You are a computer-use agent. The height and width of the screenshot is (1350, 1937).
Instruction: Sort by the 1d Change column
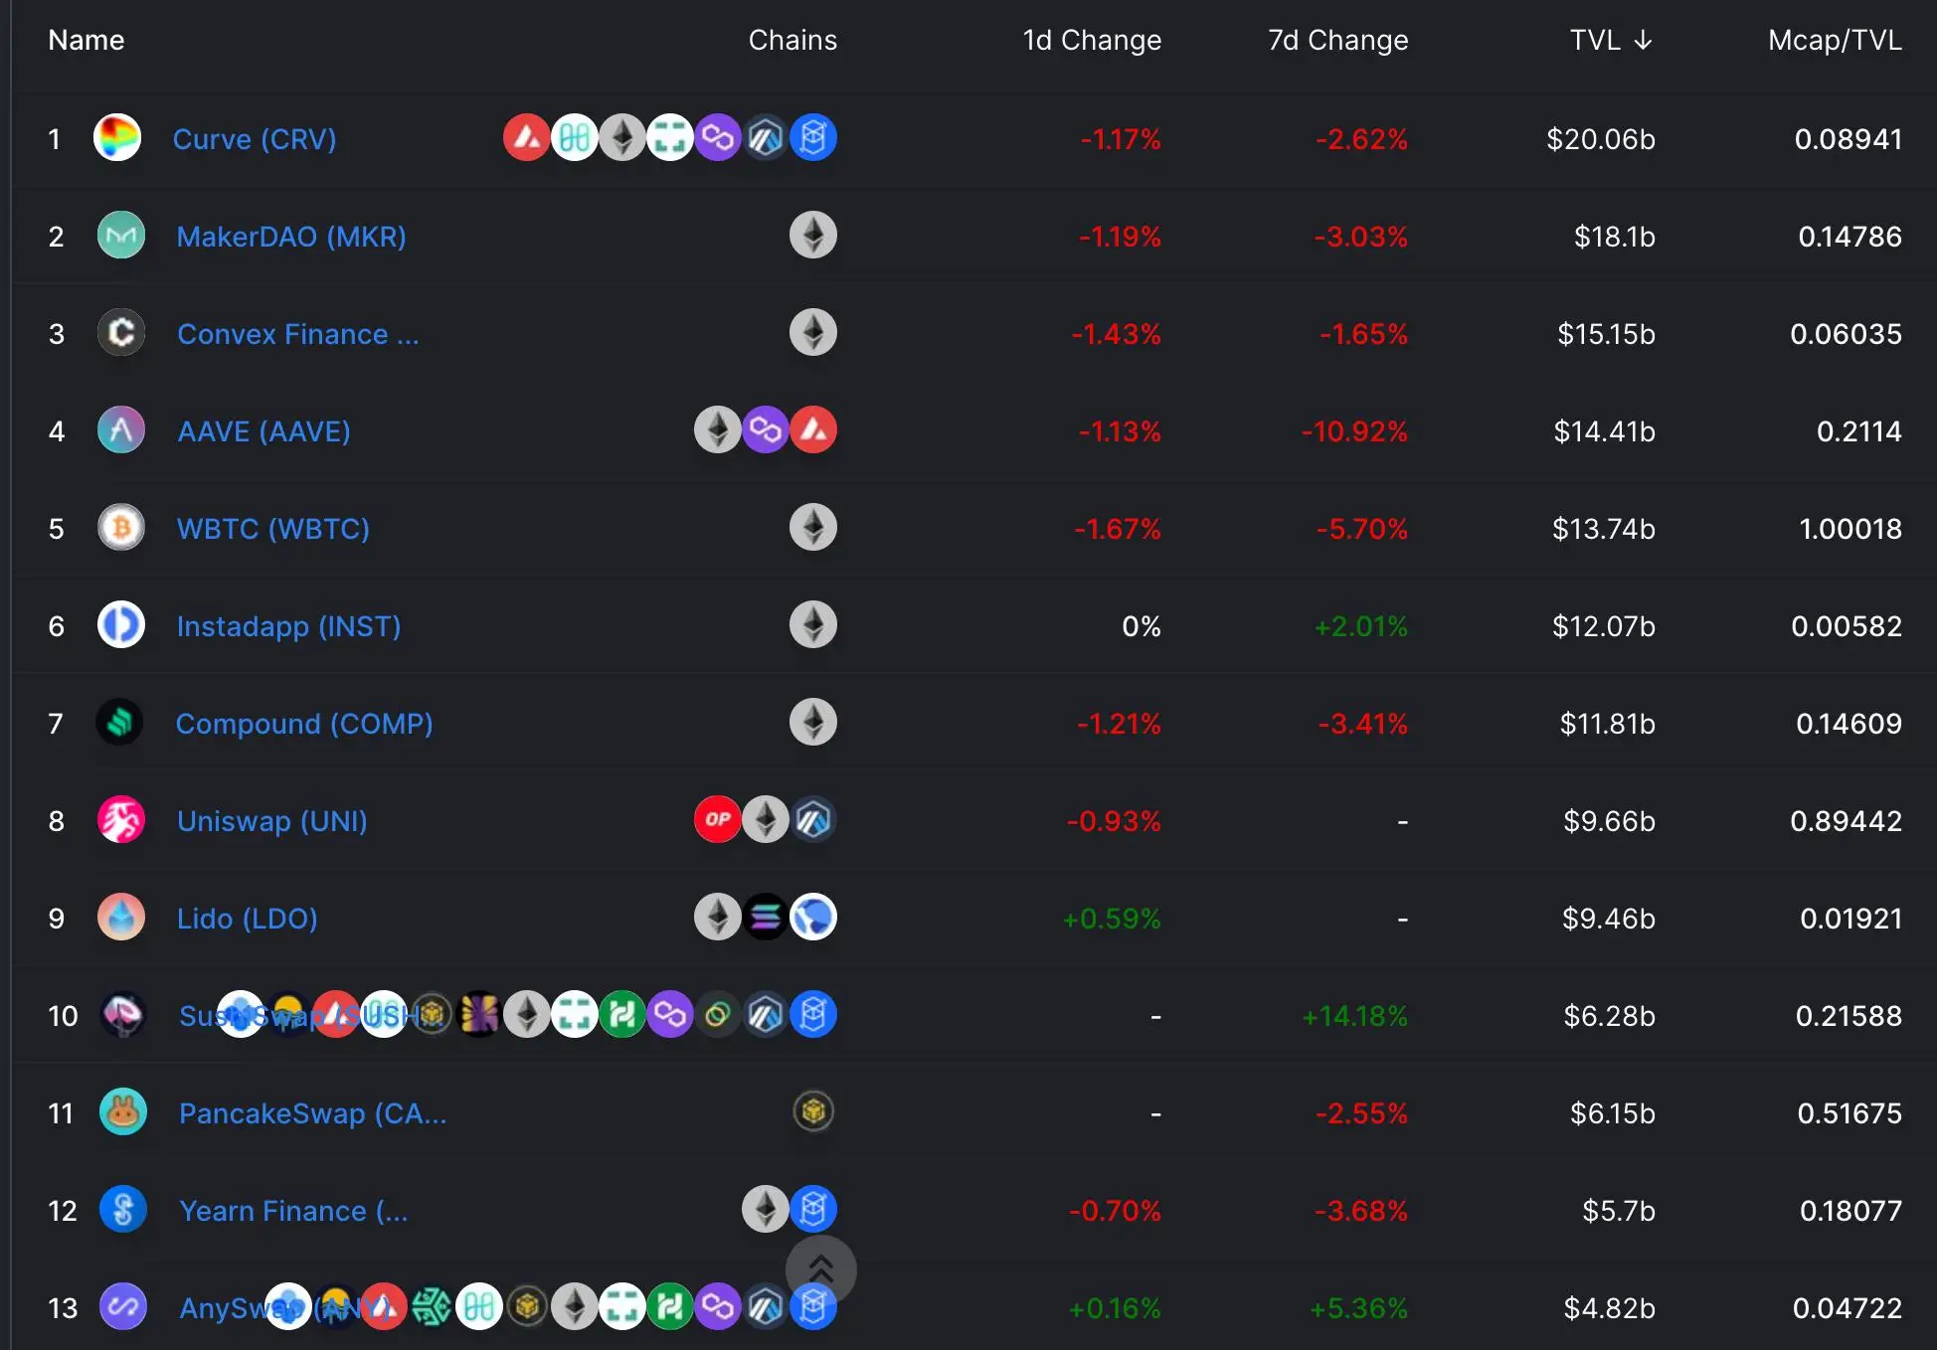click(1092, 40)
